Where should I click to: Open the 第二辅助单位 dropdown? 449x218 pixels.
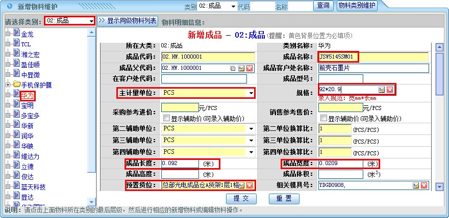[251, 129]
